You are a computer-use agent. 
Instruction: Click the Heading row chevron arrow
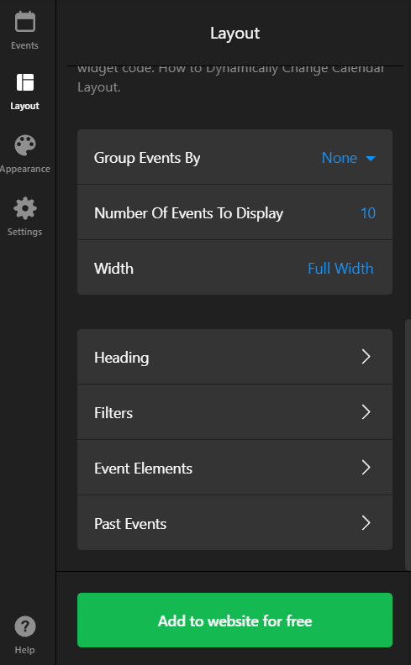pos(366,357)
